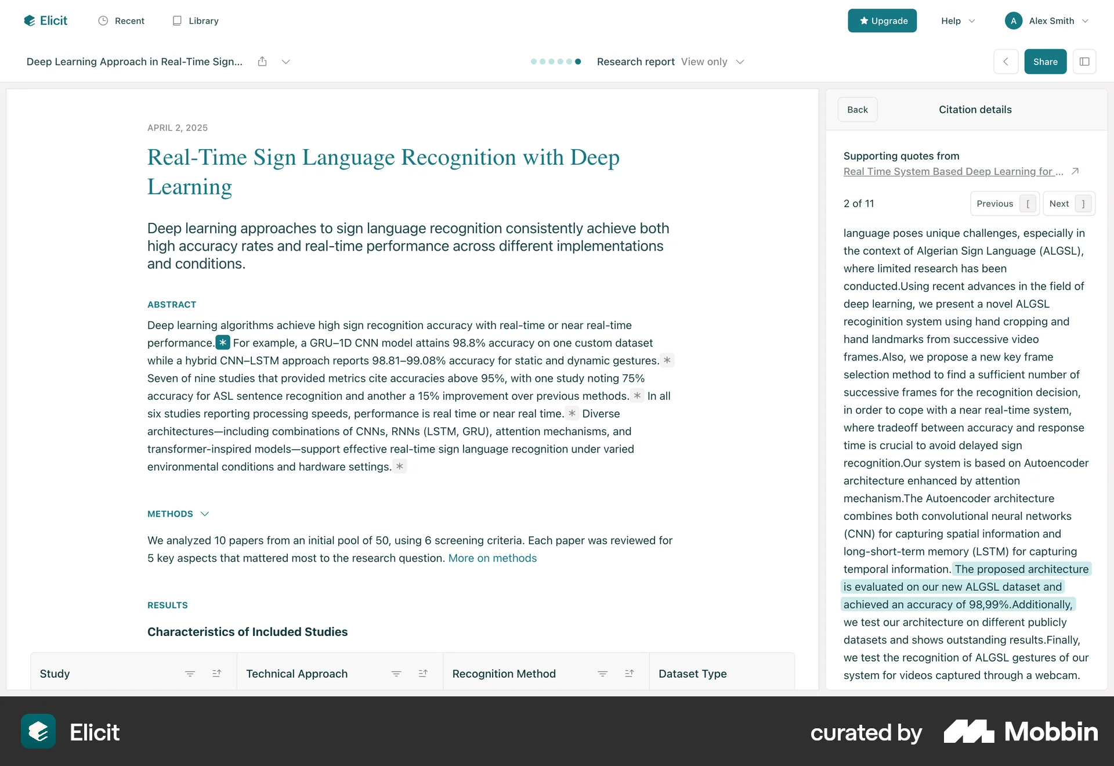Click citation asterisk after 'near real time.'
This screenshot has height=766, width=1114.
(572, 413)
